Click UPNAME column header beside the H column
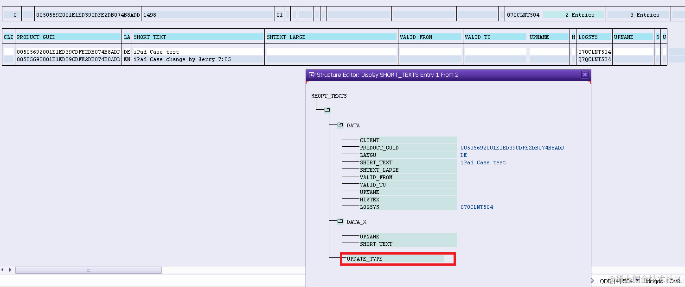 point(549,37)
